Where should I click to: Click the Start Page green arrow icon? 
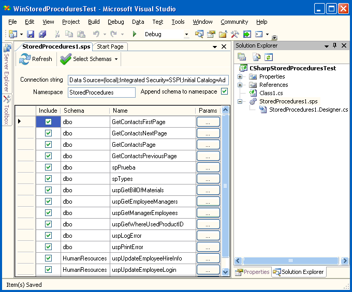click(x=247, y=34)
